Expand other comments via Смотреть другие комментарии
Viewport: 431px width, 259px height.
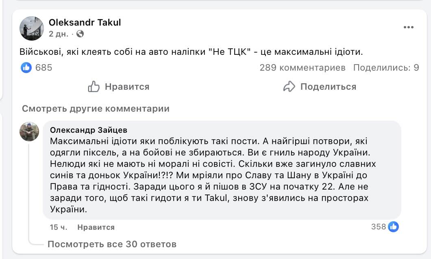pos(96,109)
